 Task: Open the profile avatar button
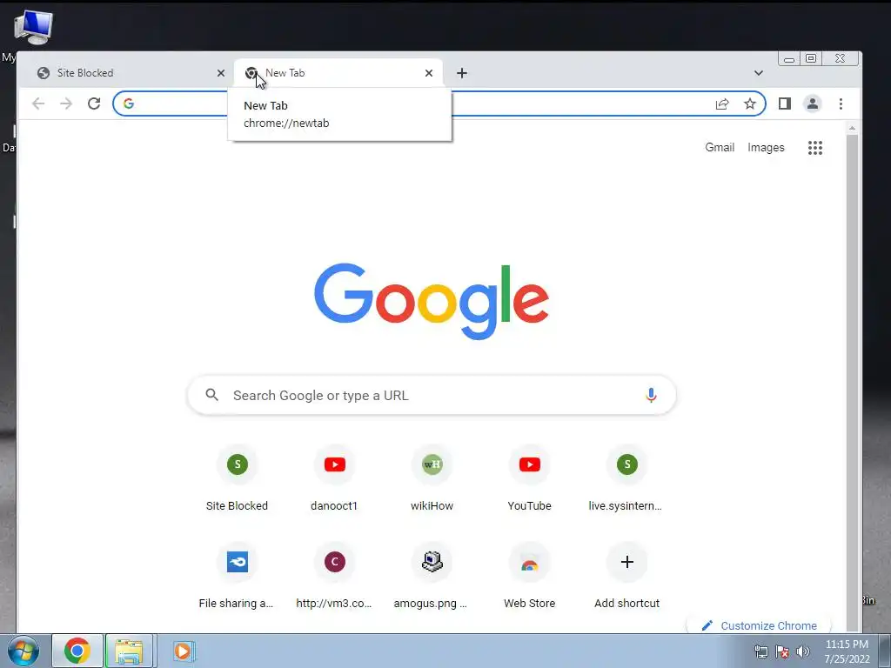[x=813, y=104]
